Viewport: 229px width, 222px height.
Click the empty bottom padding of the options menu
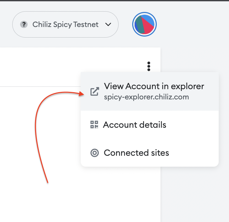pos(149,164)
